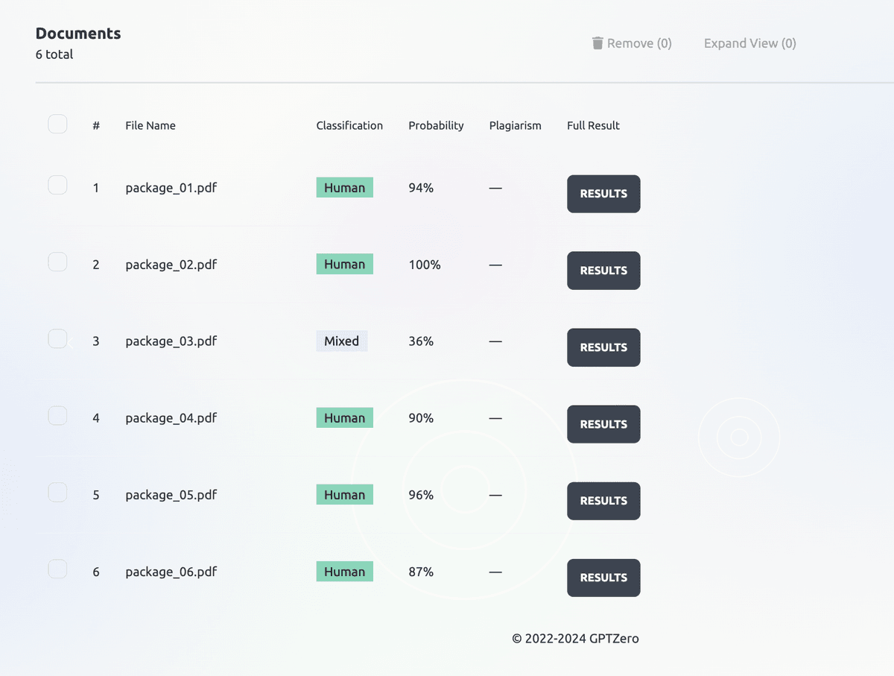Click the Remove (0) action
Screen dimensions: 894x676
point(631,42)
